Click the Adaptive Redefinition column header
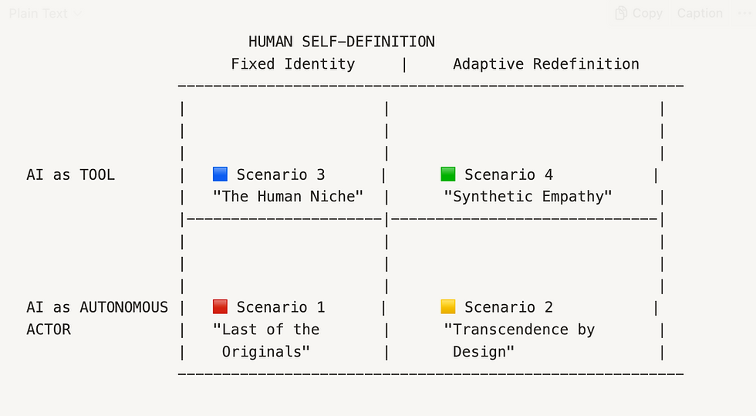Viewport: 756px width, 416px height. tap(546, 64)
